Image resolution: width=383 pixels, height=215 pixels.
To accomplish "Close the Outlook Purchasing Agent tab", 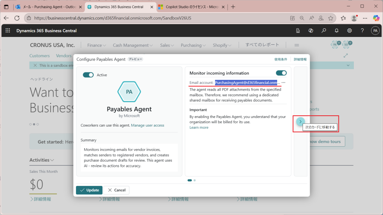I will pyautogui.click(x=80, y=7).
